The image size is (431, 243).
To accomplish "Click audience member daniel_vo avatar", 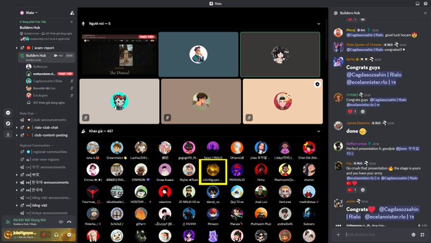I will tap(213, 192).
